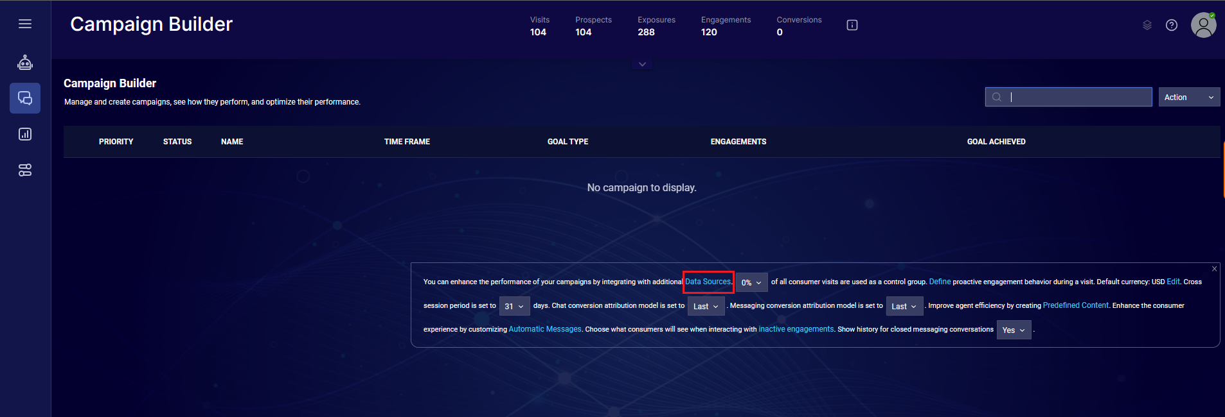The height and width of the screenshot is (417, 1225).
Task: Click the campaign search input field
Action: coord(1068,97)
